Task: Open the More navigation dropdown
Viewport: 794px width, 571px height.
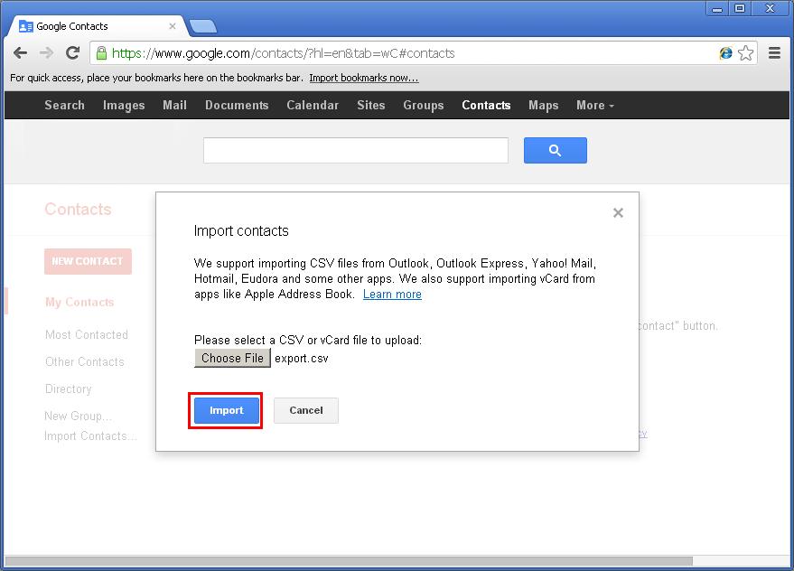Action: 594,105
